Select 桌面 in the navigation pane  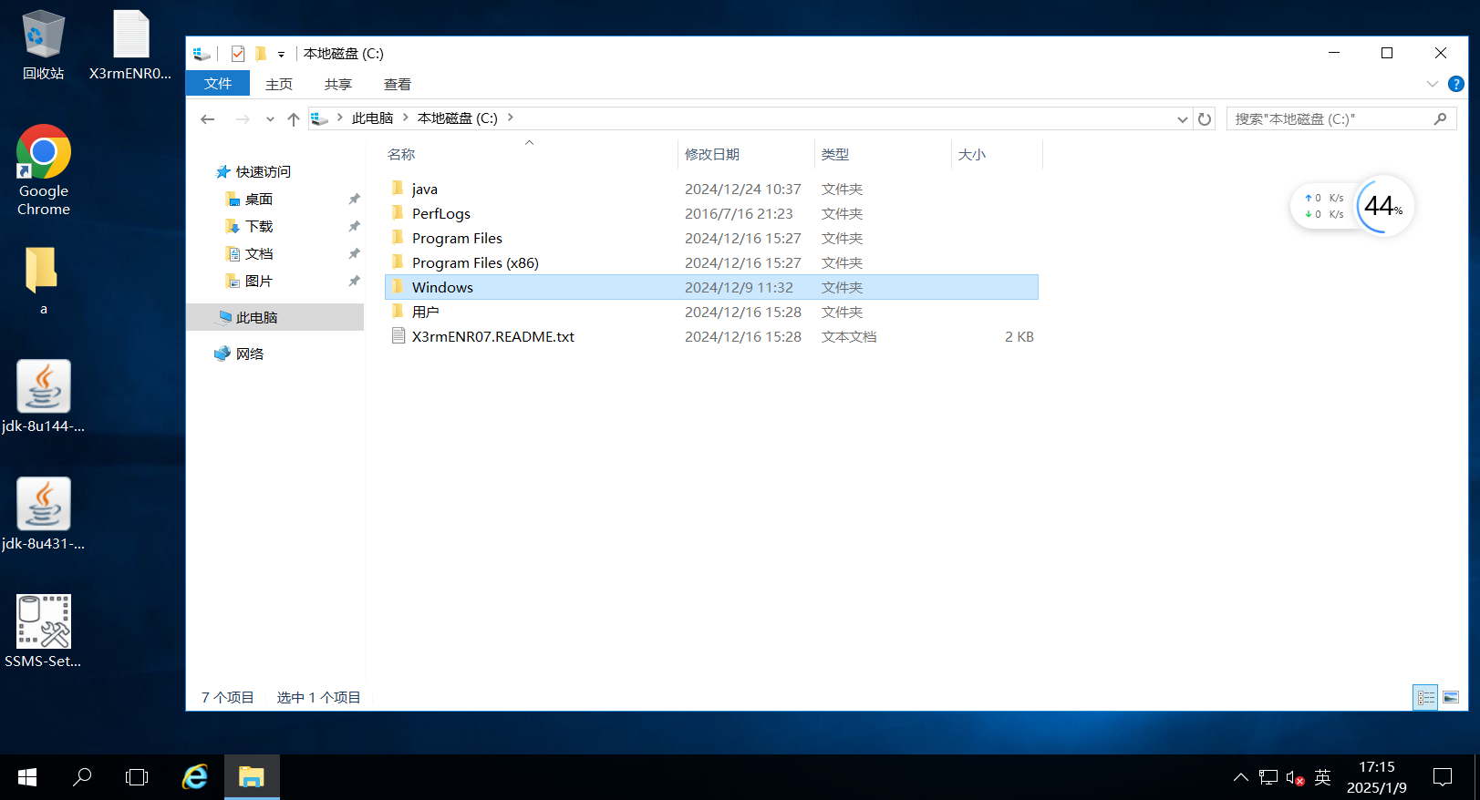[x=258, y=200]
